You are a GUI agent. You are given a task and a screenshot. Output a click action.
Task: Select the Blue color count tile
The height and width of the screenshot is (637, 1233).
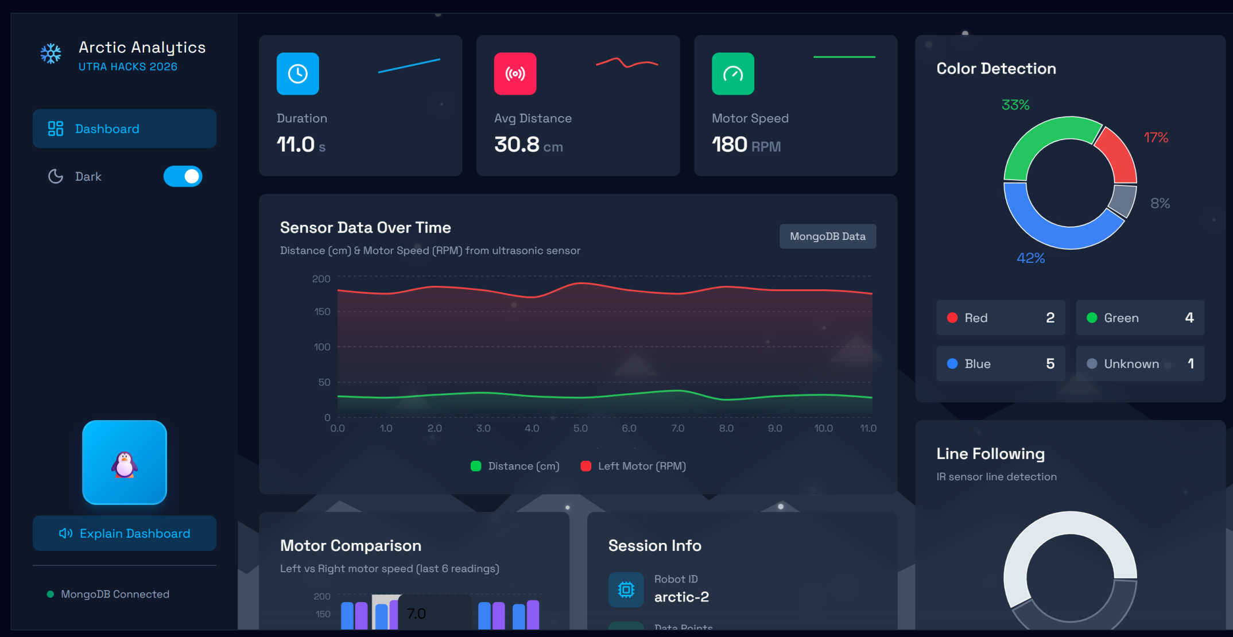[x=1000, y=363]
